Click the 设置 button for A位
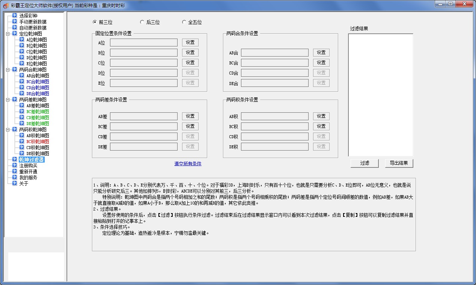 [190, 43]
